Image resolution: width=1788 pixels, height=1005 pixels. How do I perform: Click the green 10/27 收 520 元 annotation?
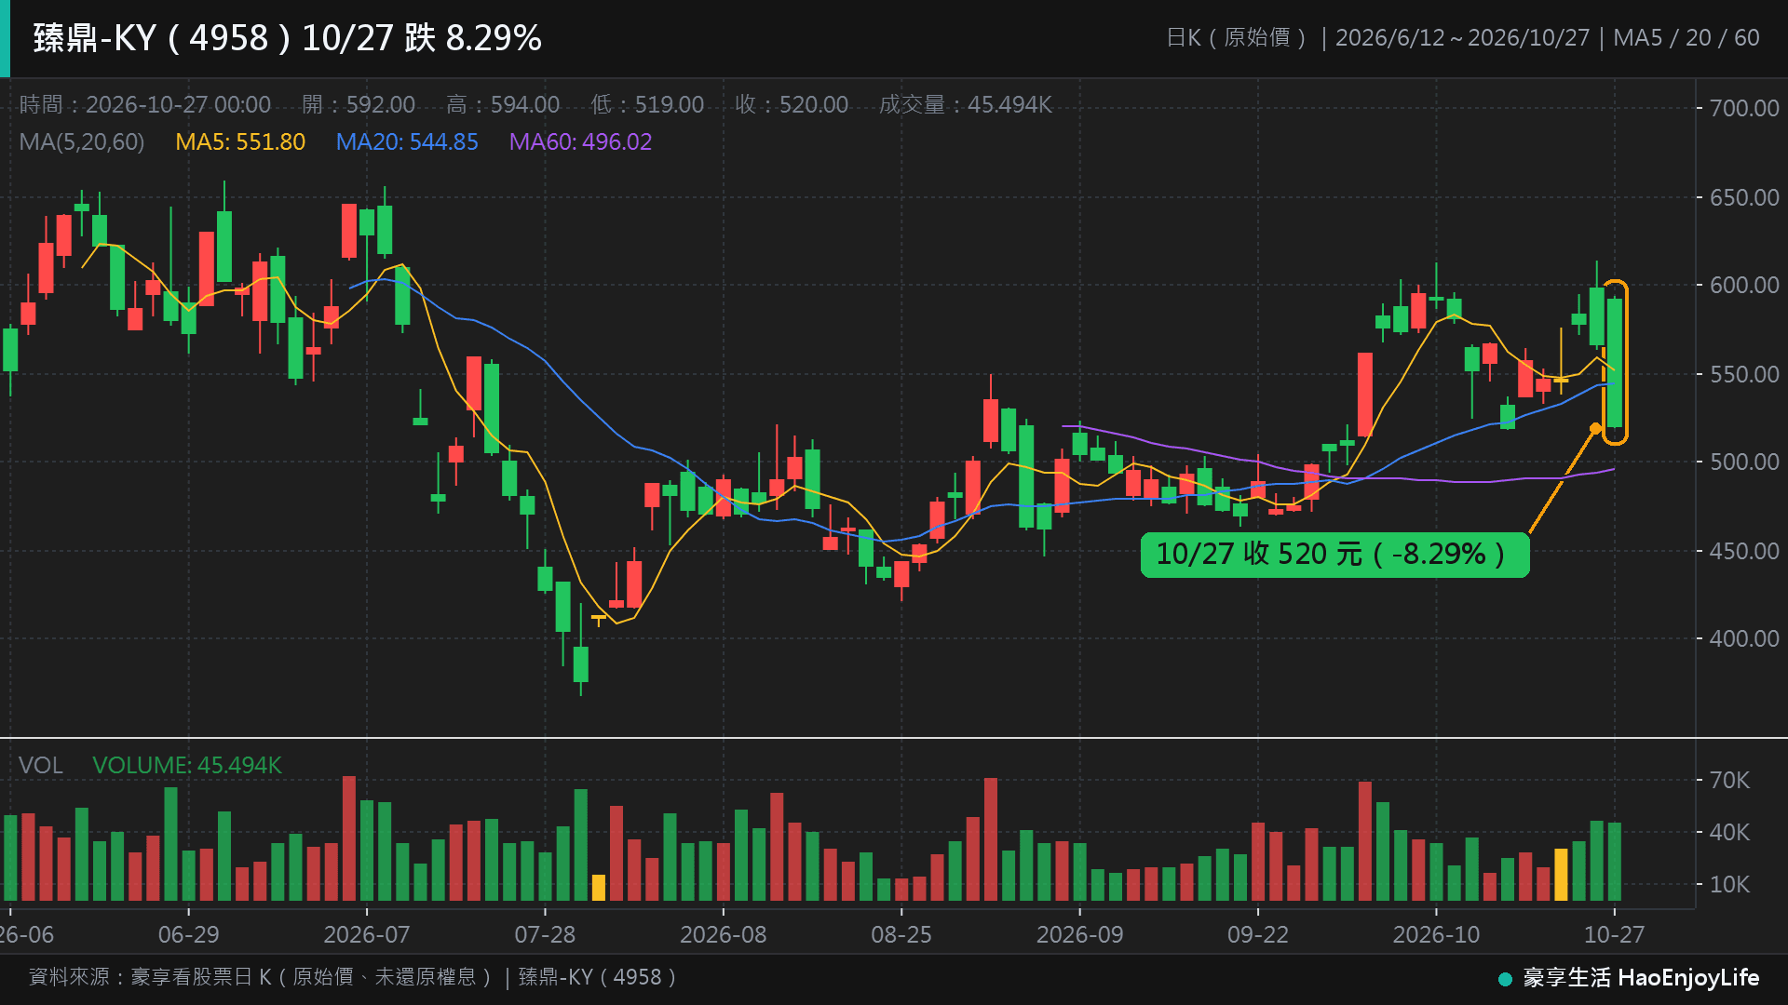point(1334,555)
